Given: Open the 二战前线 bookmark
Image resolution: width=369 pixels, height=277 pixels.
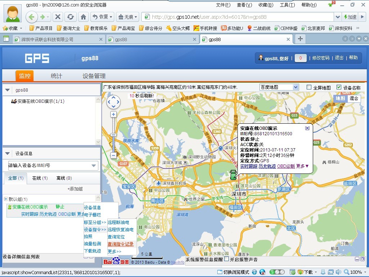Looking at the screenshot, I should click(259, 28).
